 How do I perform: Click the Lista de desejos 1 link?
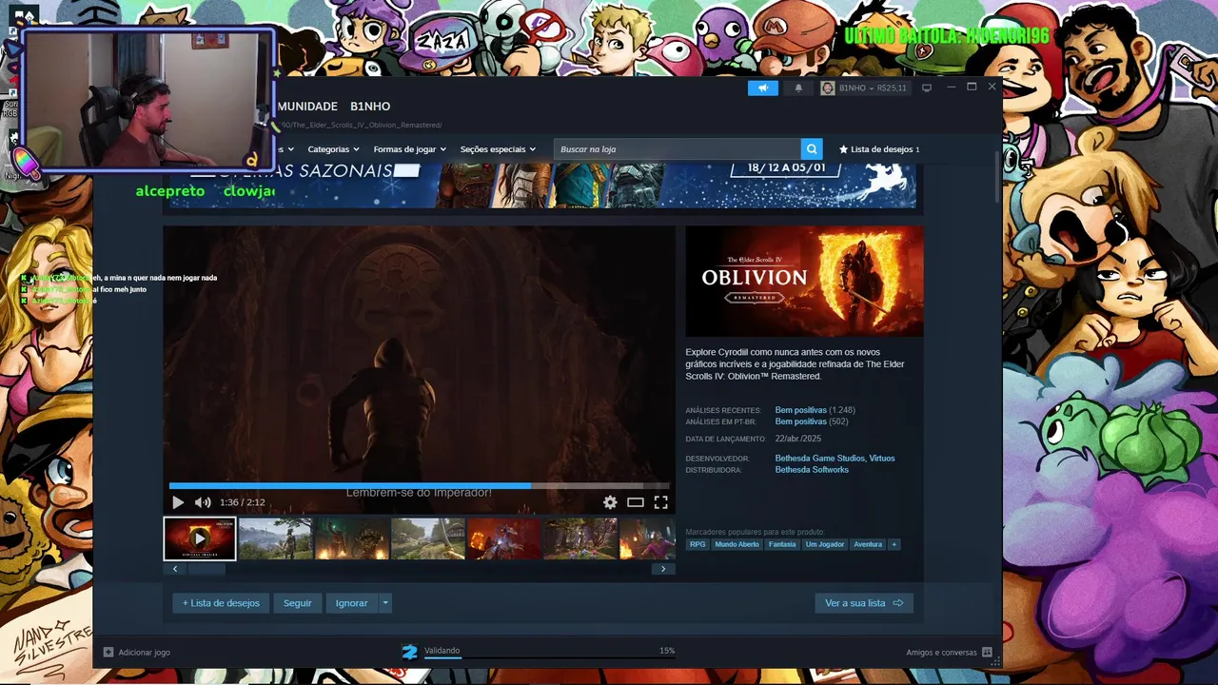(879, 149)
